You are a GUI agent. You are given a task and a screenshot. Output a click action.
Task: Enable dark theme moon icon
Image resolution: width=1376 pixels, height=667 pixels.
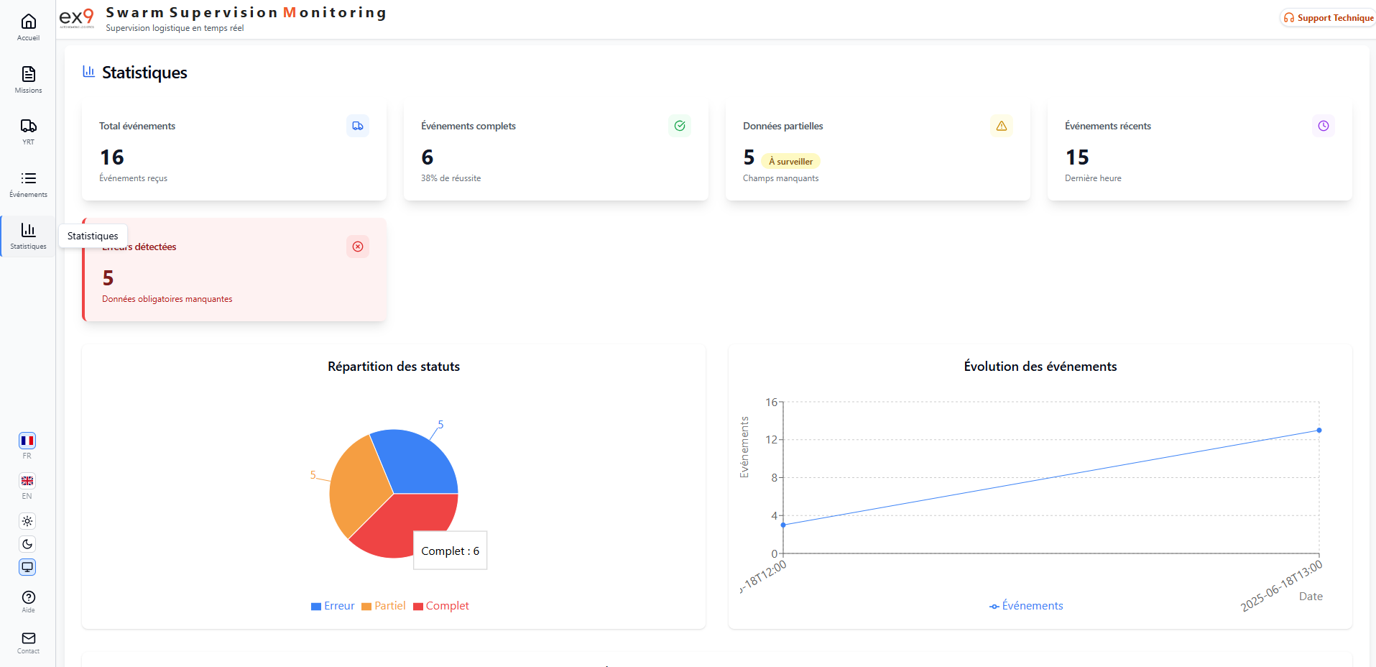pyautogui.click(x=27, y=544)
